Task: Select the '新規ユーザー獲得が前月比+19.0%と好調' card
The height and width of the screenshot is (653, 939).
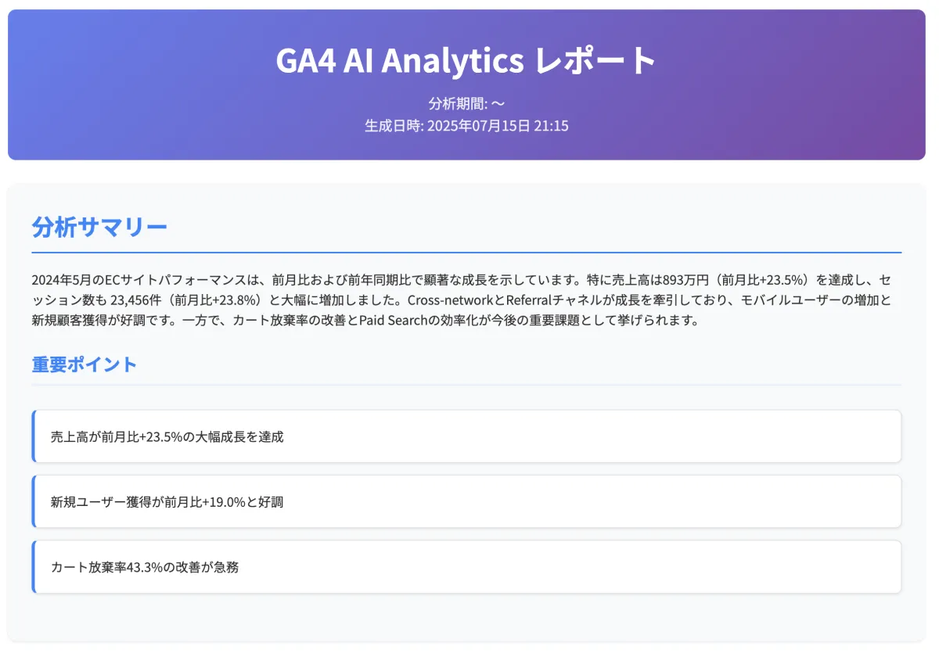Action: [x=466, y=501]
